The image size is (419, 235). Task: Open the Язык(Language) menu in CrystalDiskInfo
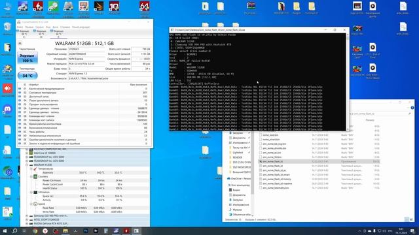81,27
